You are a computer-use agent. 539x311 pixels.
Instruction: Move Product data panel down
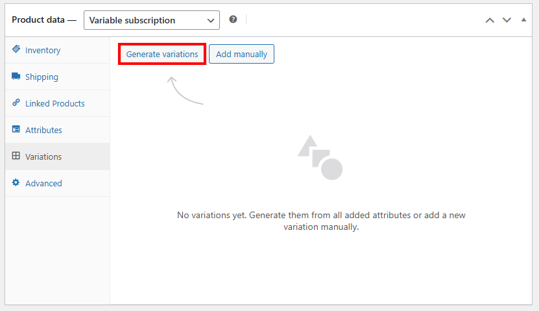click(507, 20)
